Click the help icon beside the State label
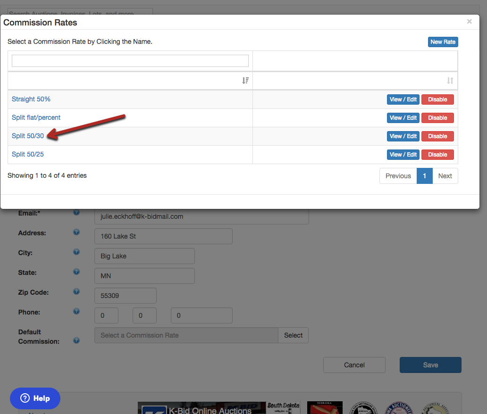 (x=76, y=272)
